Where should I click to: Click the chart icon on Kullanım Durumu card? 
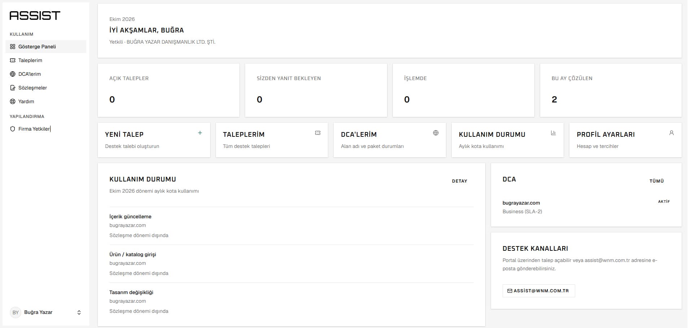tap(554, 133)
